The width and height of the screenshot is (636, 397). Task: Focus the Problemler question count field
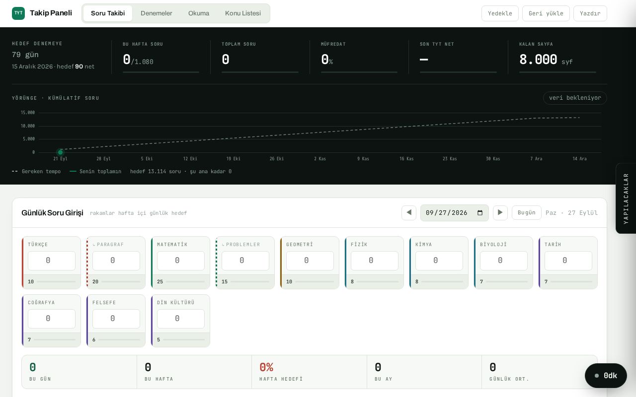[245, 261]
